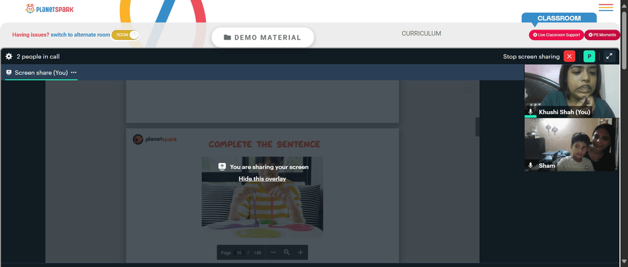Click the switch to alternate room link
The height and width of the screenshot is (267, 628).
80,34
